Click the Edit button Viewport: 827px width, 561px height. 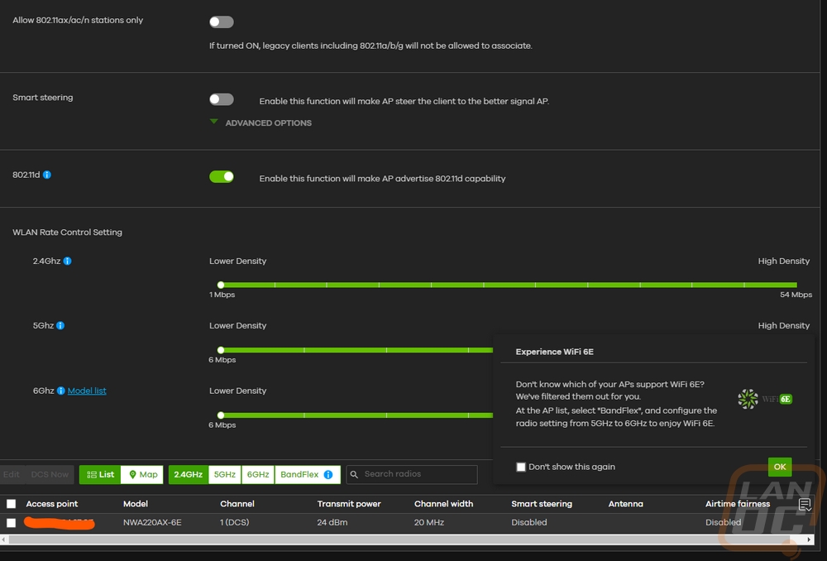tap(12, 474)
